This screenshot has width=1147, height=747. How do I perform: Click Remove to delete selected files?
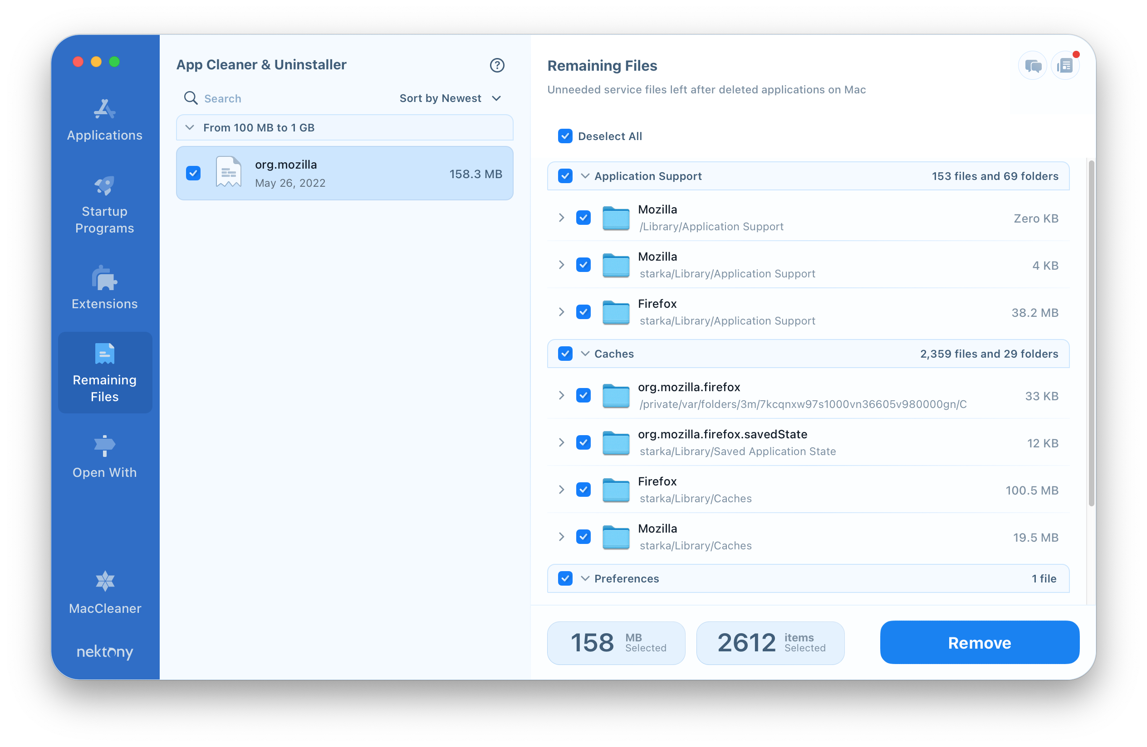979,643
